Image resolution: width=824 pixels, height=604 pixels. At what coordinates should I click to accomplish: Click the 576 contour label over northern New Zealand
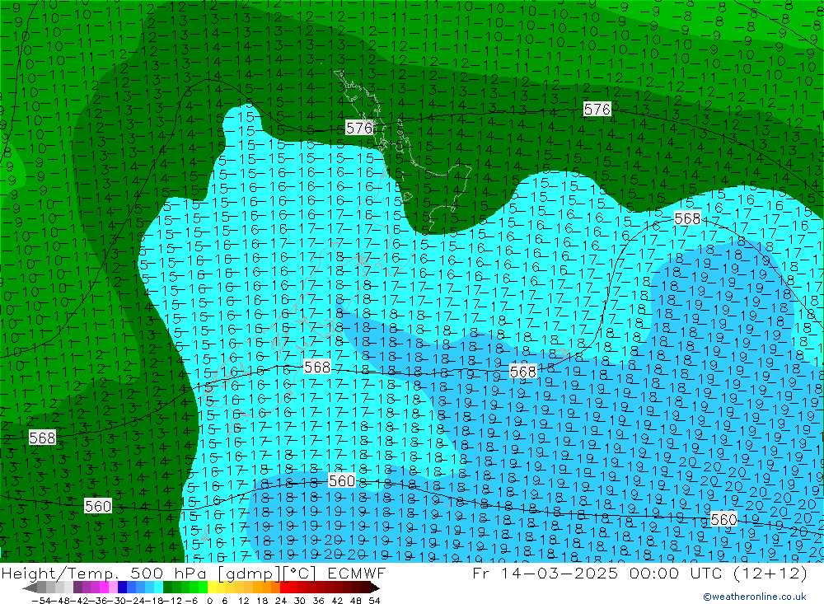coord(359,128)
